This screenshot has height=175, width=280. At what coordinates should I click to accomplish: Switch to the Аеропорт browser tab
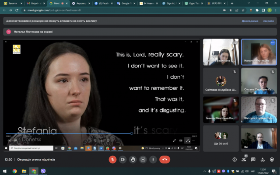(x=81, y=3)
